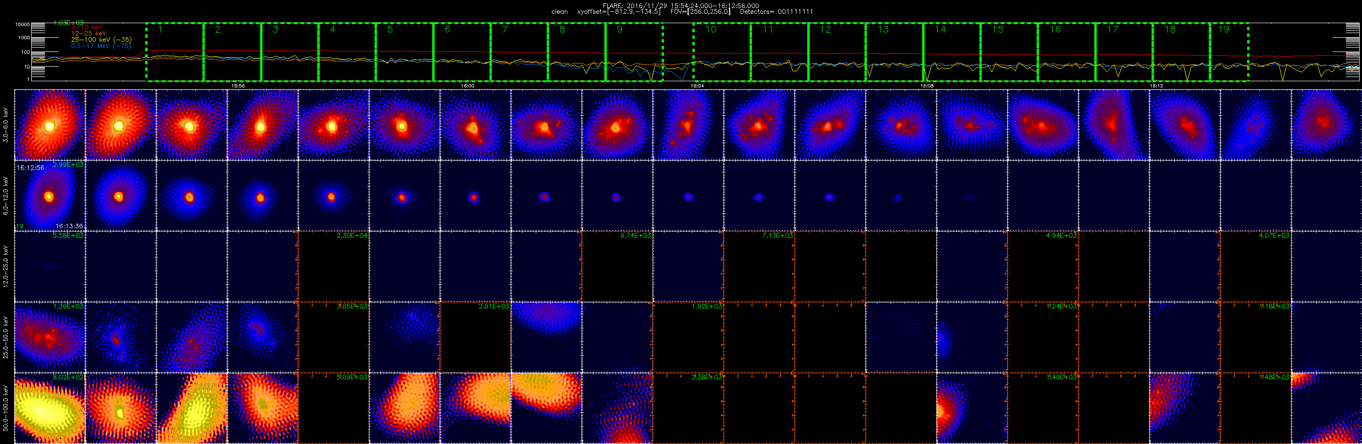
Task: Click the green '4.94E+03' value
Action: pos(1061,236)
